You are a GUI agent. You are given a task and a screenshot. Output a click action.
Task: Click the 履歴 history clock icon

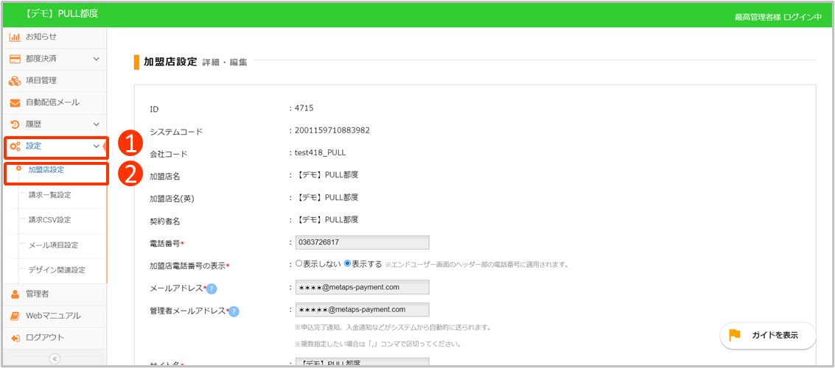pyautogui.click(x=15, y=125)
